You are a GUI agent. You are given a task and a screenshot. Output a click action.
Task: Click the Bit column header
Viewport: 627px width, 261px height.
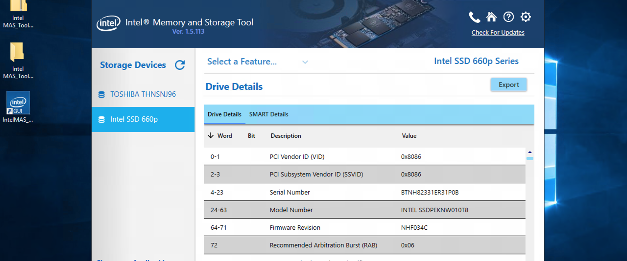click(x=251, y=136)
